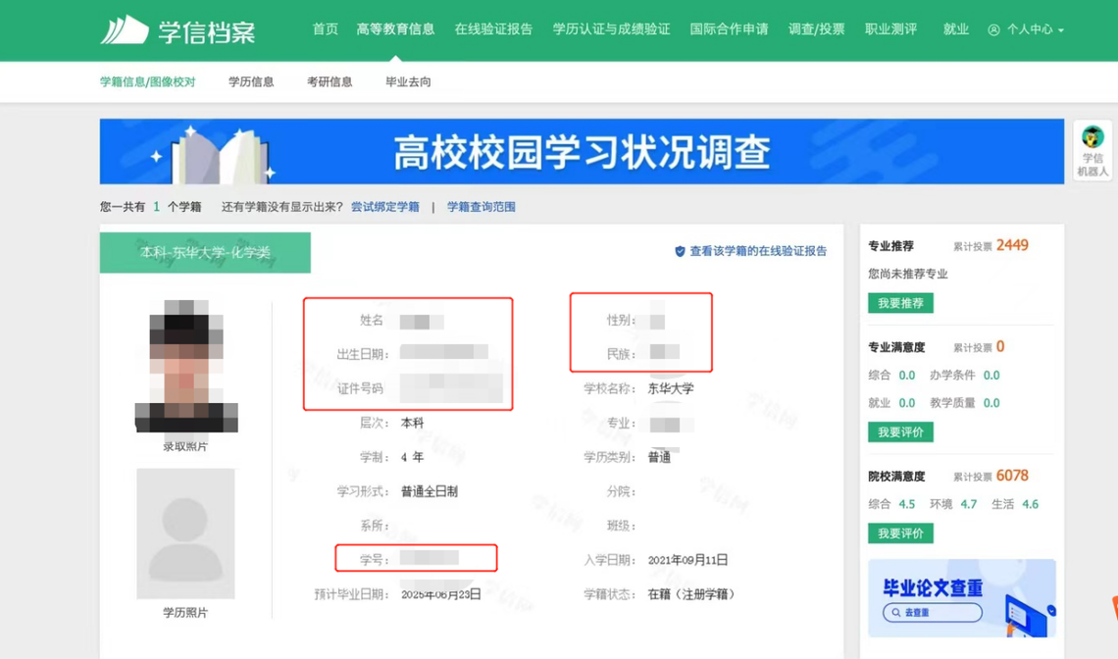Click the 您尚未推荐专业 text
The height and width of the screenshot is (659, 1118).
[x=908, y=274]
